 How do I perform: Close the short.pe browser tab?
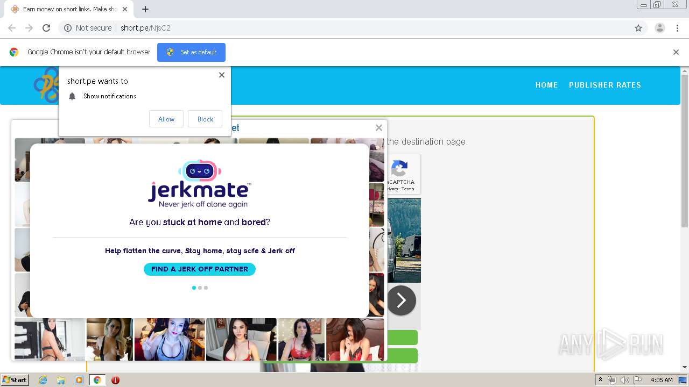click(125, 9)
